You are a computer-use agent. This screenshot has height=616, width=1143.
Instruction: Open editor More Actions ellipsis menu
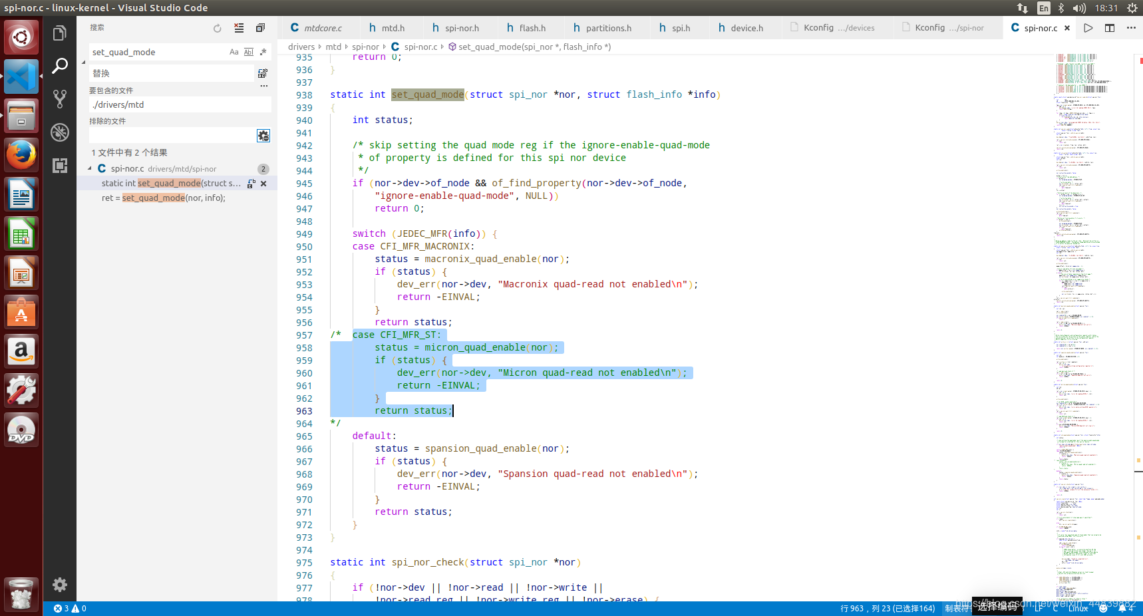(x=1131, y=28)
